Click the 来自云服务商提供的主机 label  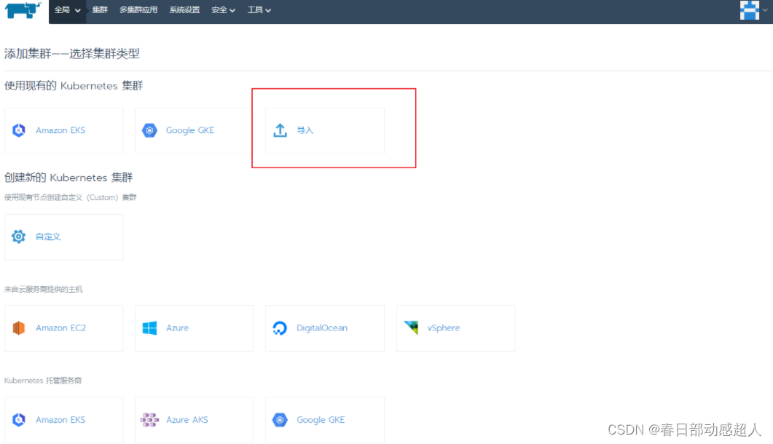point(44,289)
